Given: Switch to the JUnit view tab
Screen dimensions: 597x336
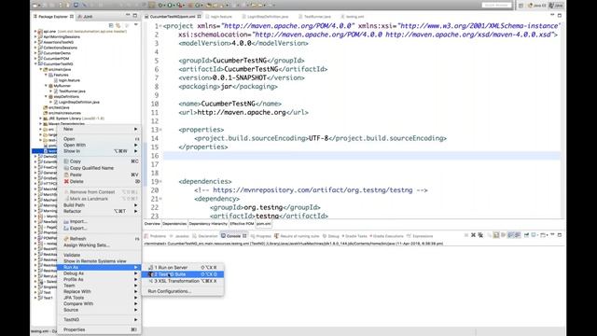Looking at the screenshot, I should [85, 17].
